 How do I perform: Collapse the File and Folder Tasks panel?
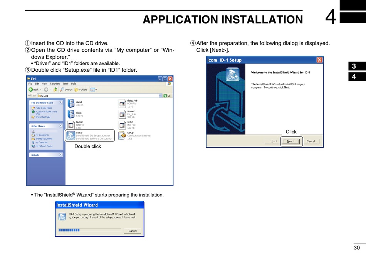pos(61,103)
